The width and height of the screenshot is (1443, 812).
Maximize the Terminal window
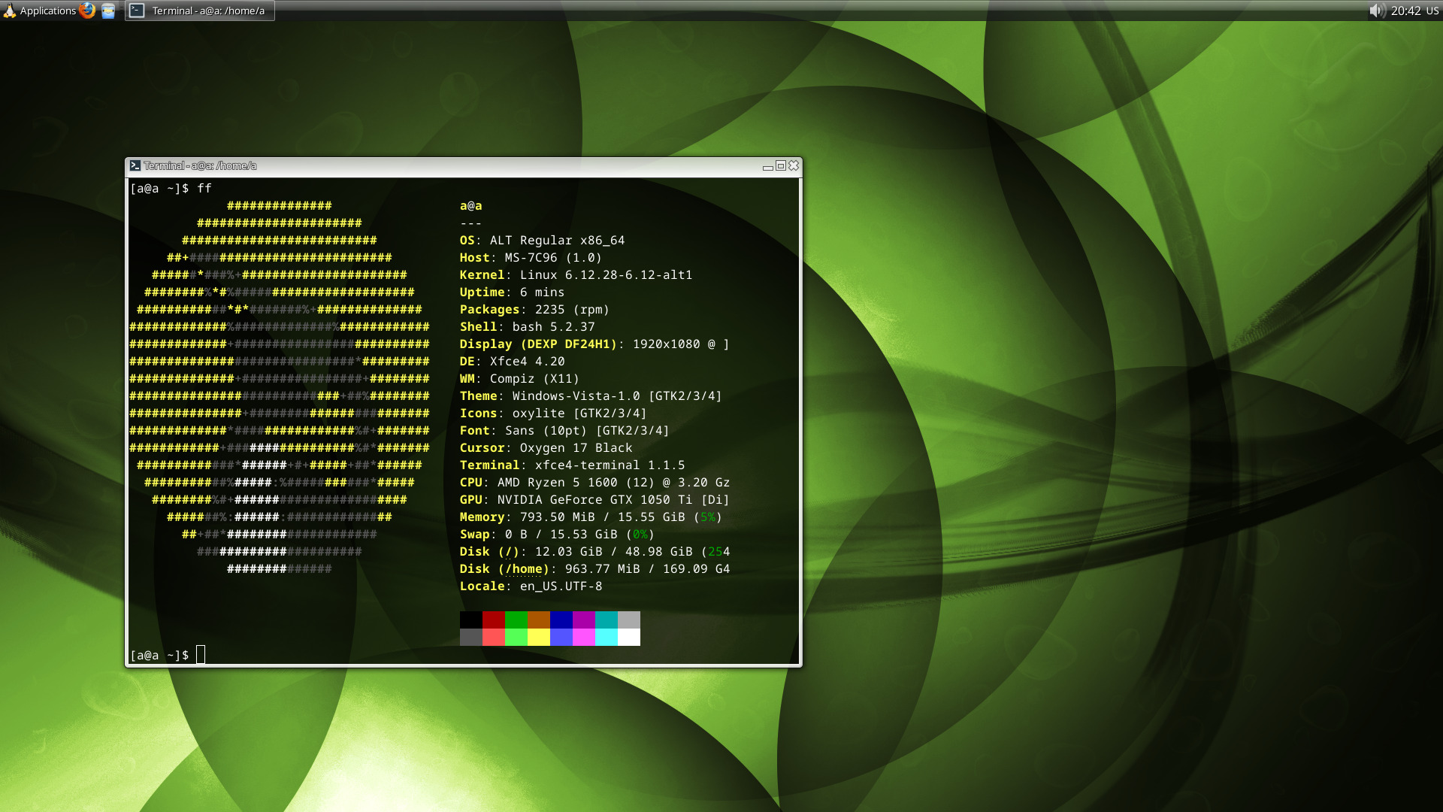pyautogui.click(x=780, y=166)
